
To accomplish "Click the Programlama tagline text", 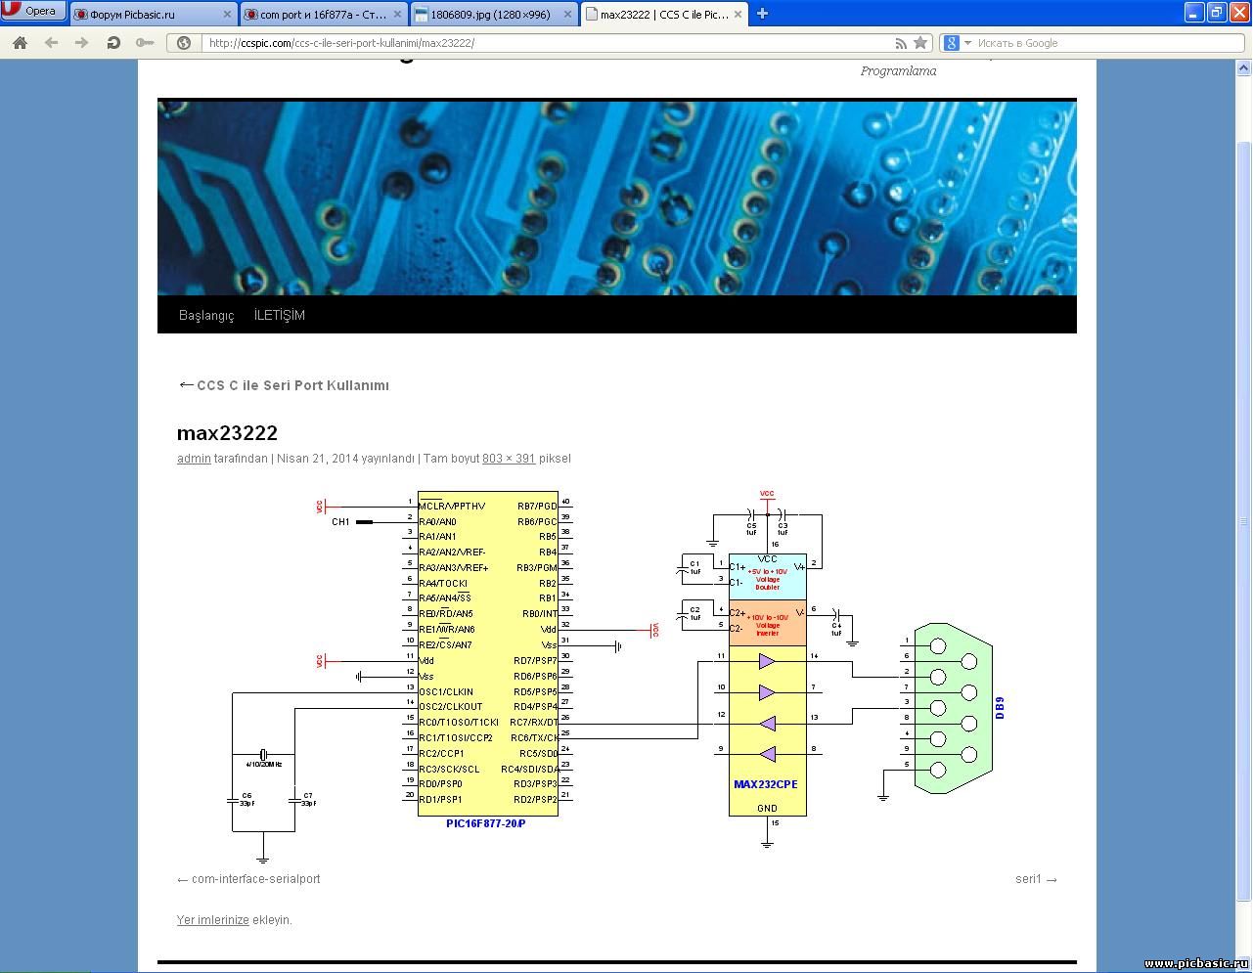I will pyautogui.click(x=898, y=71).
